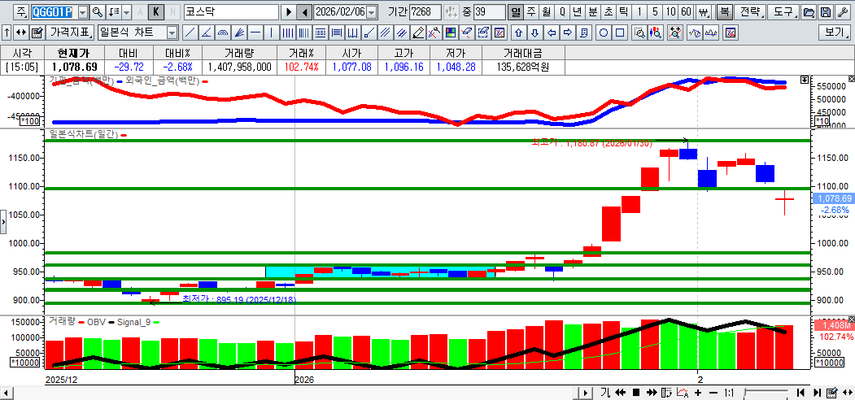Click the open folder icon
This screenshot has height=400, width=855.
click(x=809, y=12)
